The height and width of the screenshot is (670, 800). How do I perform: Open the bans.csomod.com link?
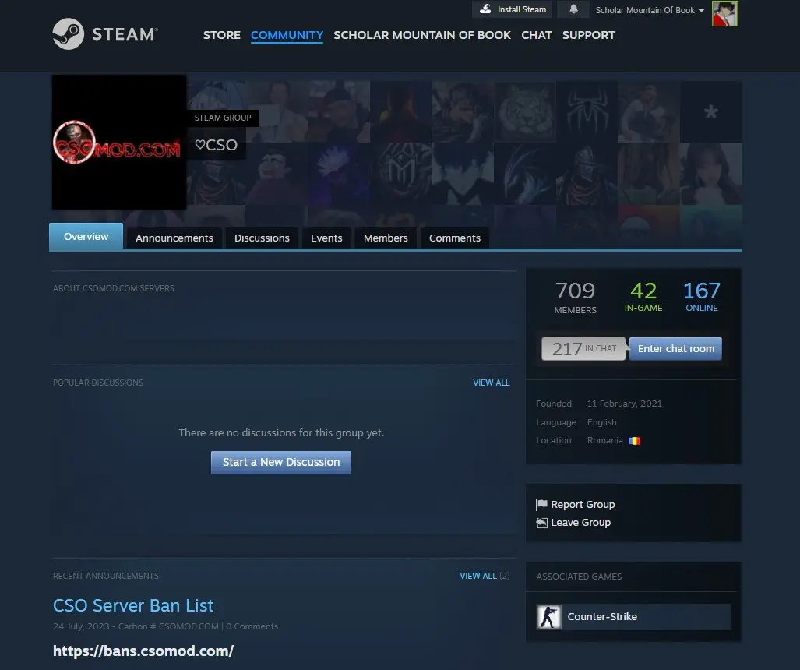pos(143,651)
